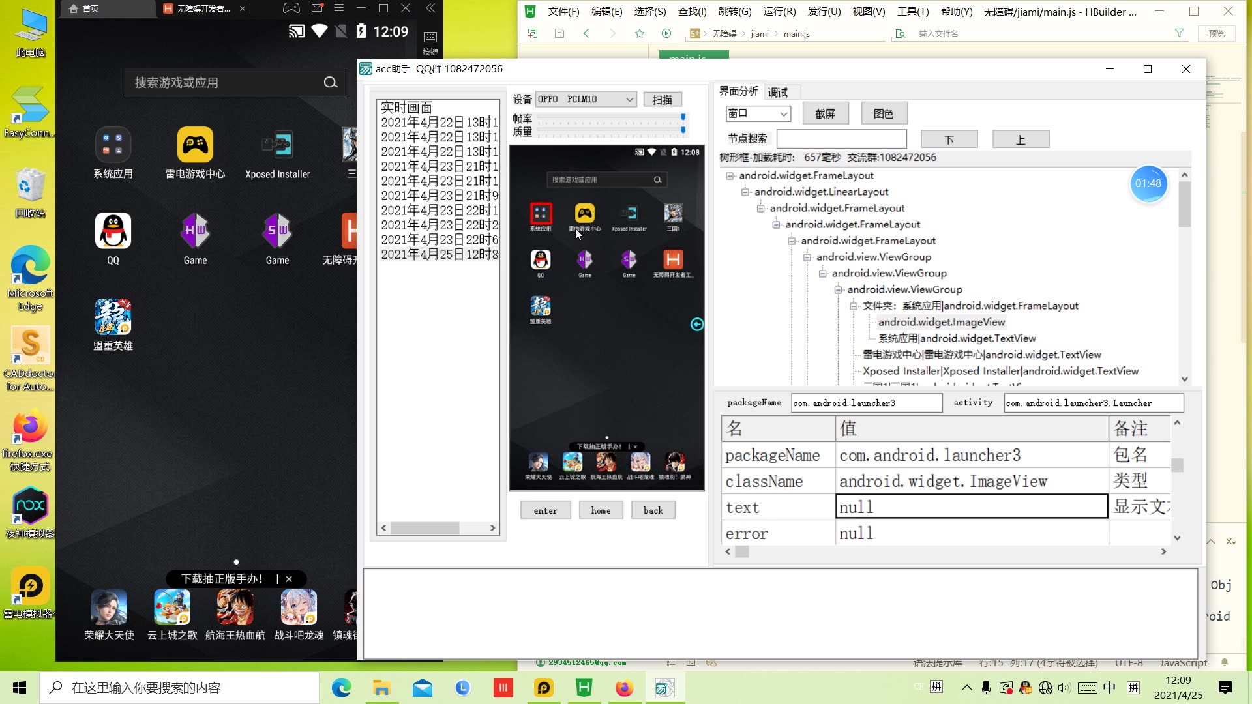The image size is (1252, 704).
Task: Close the 下载抽正版手办 banner
Action: (289, 579)
